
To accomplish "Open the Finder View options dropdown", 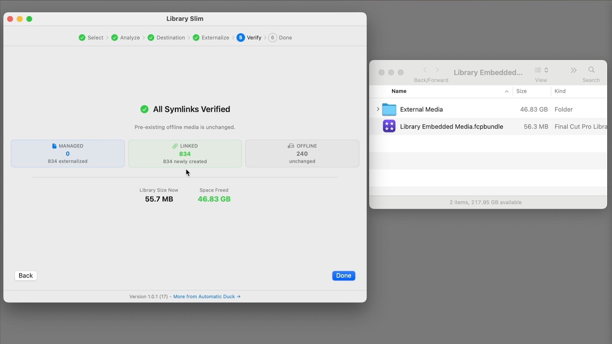I will pyautogui.click(x=541, y=70).
